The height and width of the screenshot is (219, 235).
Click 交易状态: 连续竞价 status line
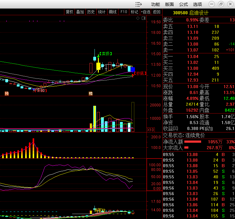click(x=184, y=135)
